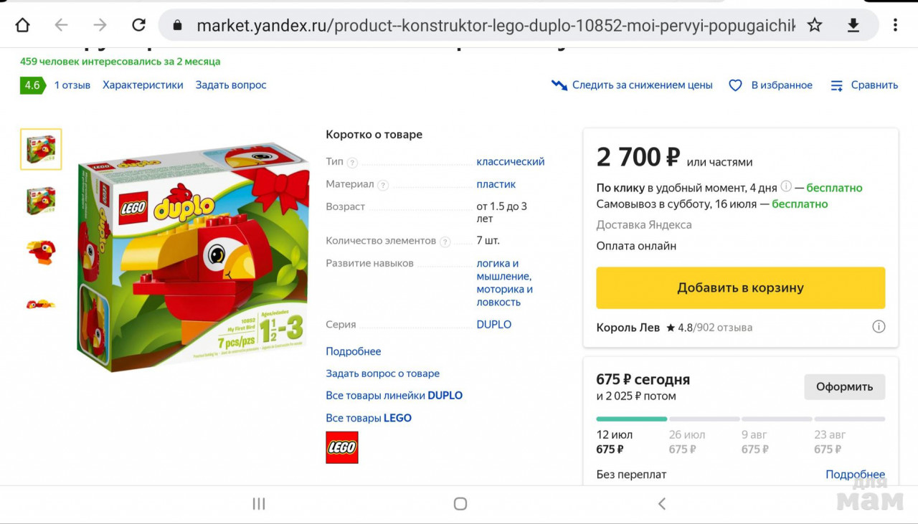Tap the browser home icon
The height and width of the screenshot is (524, 918).
click(x=22, y=25)
